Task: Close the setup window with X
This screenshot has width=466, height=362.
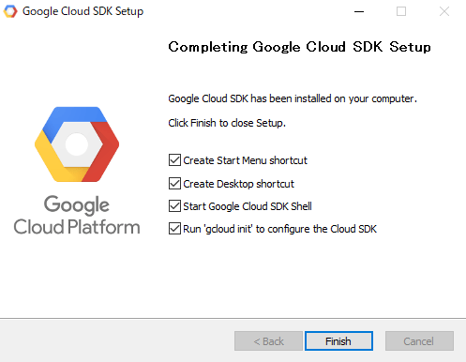Action: (444, 11)
